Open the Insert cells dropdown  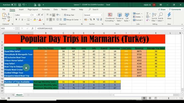pos(137,13)
